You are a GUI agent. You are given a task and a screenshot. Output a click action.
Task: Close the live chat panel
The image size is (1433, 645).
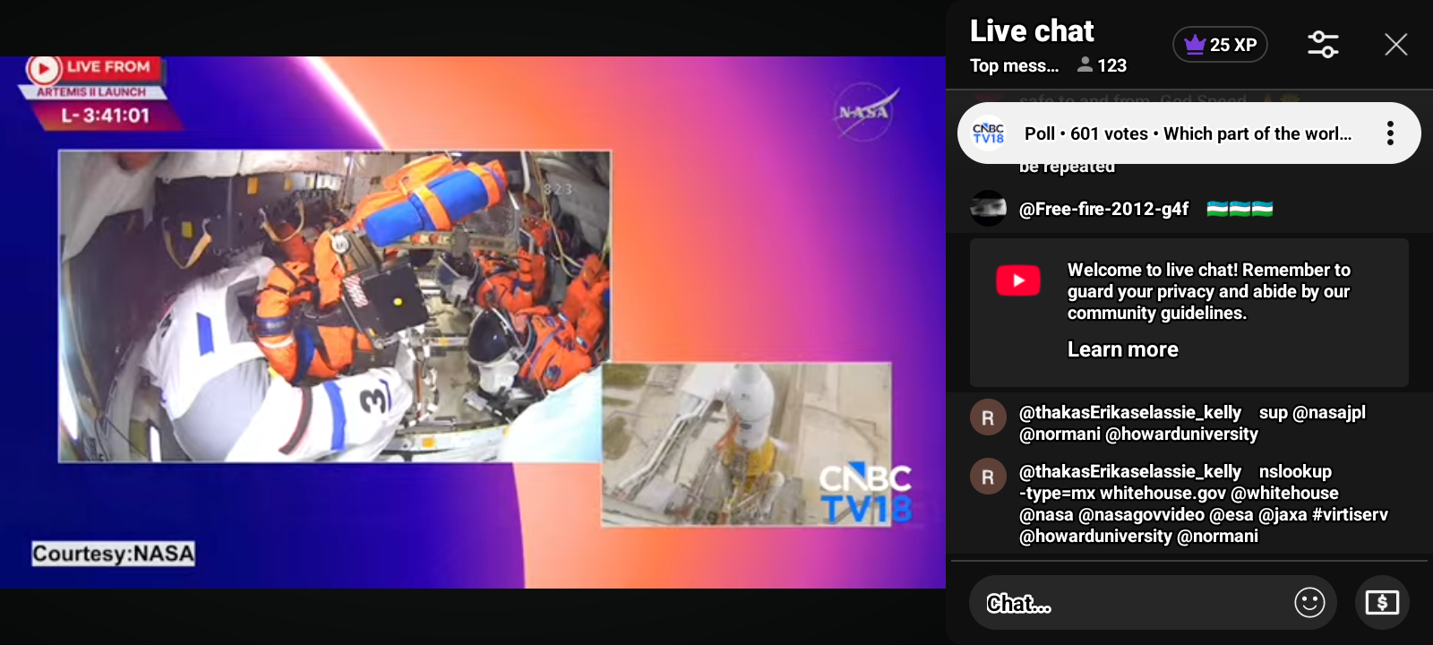[1395, 45]
